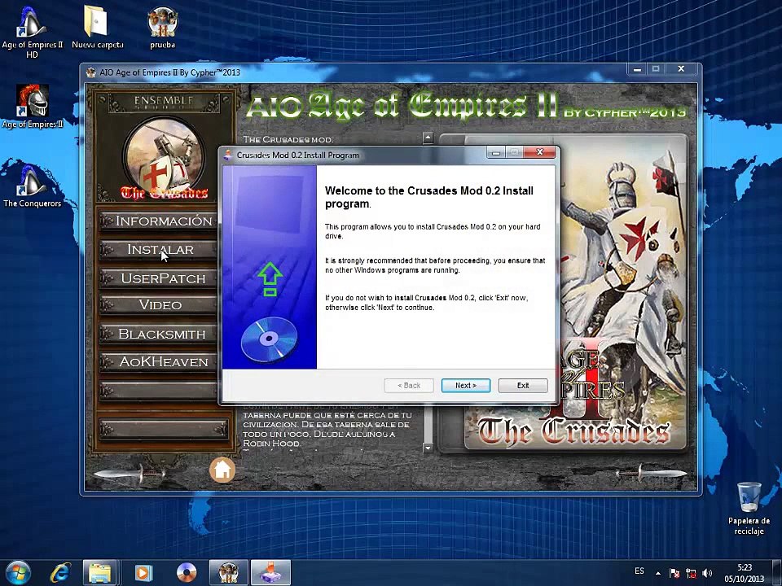Open the Action Center flag tray icon
Viewport: 782px width, 586px height.
coord(674,572)
